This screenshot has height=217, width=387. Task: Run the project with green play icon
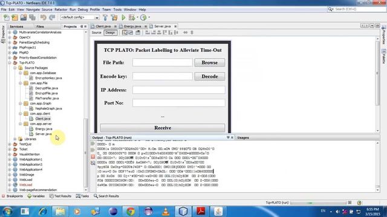tap(123, 17)
